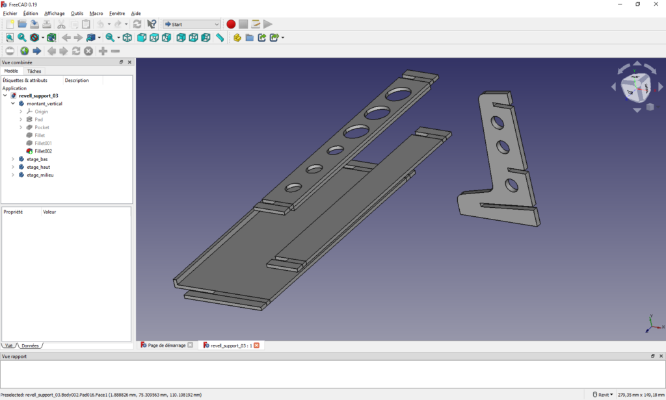The width and height of the screenshot is (666, 400).
Task: Open the make sub-link dropdown arrow
Action: [x=282, y=38]
